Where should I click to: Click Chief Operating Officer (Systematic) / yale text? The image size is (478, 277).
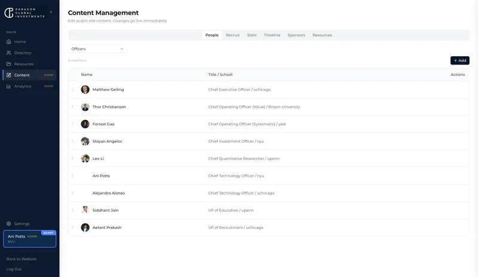coord(247,124)
